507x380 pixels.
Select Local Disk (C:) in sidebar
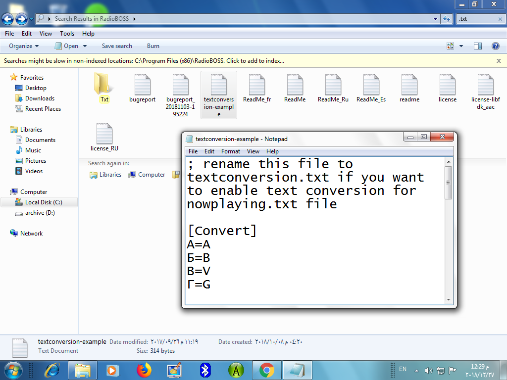39,202
